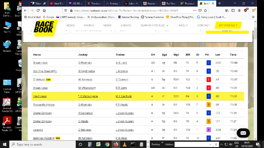Bookmark this page with the star icon
The image size is (264, 148).
(x=206, y=10)
